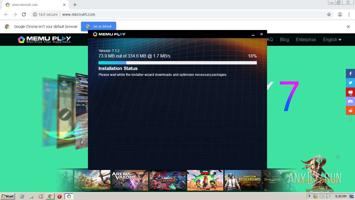Reload the page in Chrome
355x200 pixels.
(x=24, y=14)
